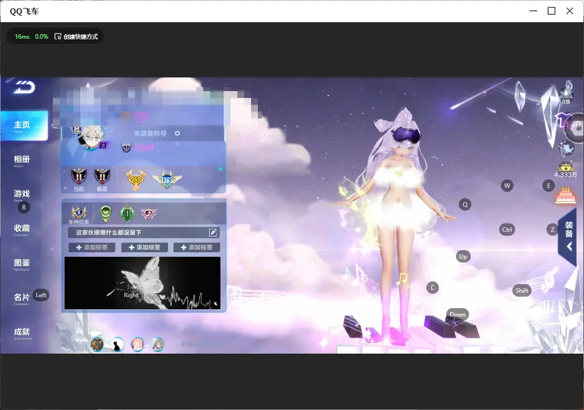The image size is (584, 410).
Task: Click the round animal icon above the crown
Action: click(566, 149)
